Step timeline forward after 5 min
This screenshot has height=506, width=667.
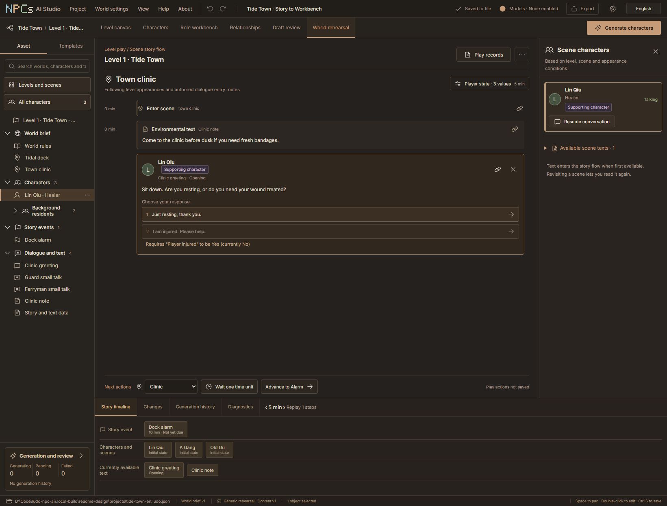tap(284, 407)
